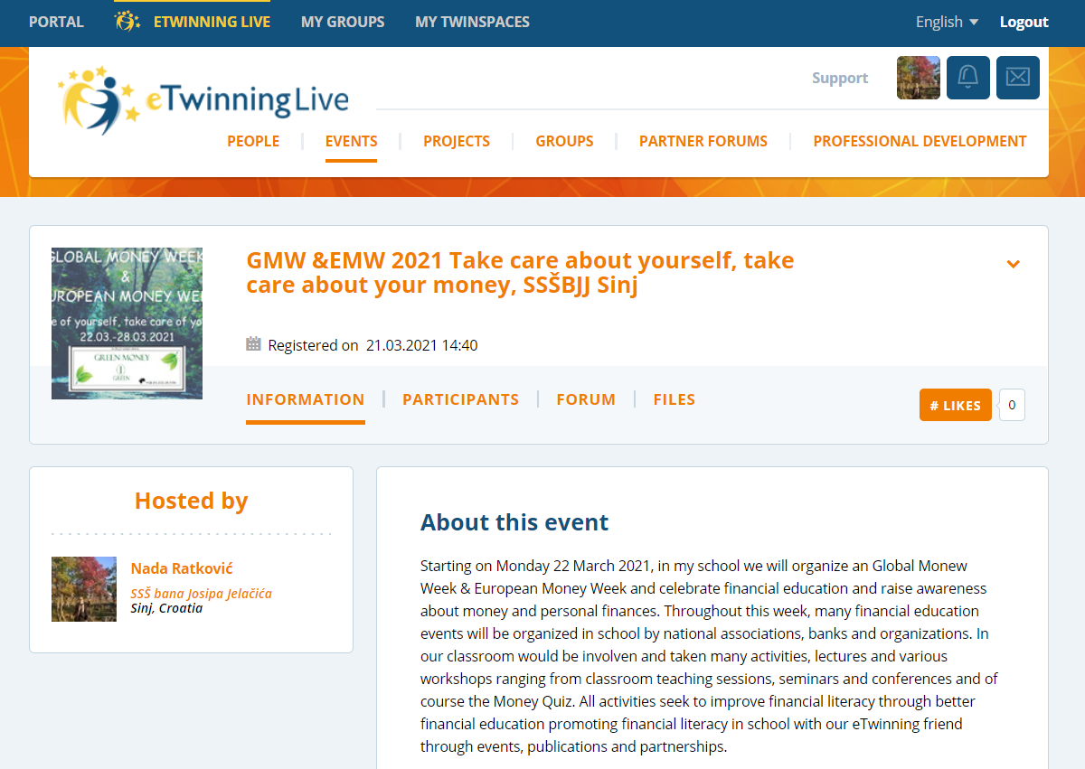Click the GMW & EMW 2021 event title
Image resolution: width=1085 pixels, height=769 pixels.
520,273
